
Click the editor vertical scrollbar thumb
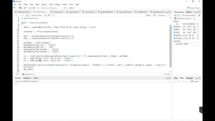(171, 46)
